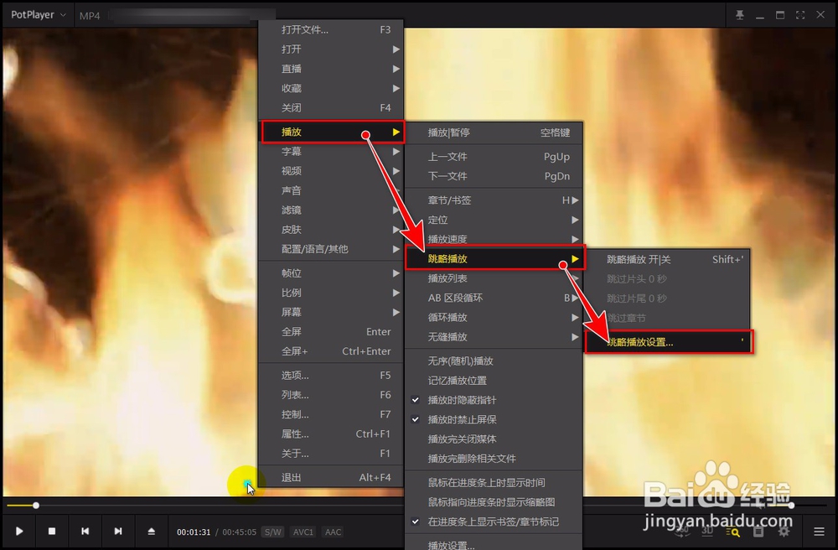The image size is (838, 550).
Task: Toggle 播放时禁止屏保 option
Action: [x=494, y=419]
